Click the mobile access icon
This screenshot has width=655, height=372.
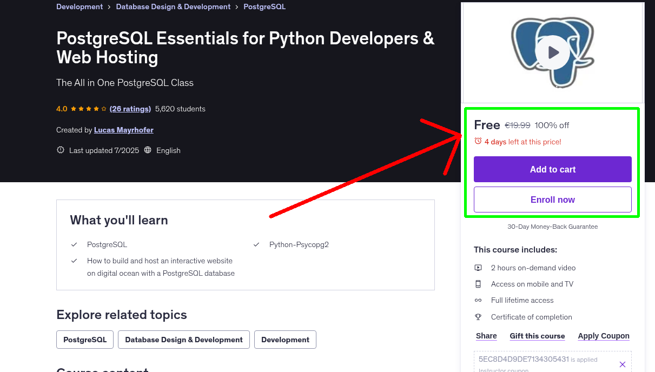tap(478, 284)
